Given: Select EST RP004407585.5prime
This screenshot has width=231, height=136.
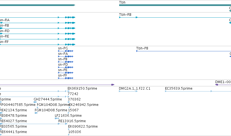Looking at the screenshot, I should pos(18,105).
